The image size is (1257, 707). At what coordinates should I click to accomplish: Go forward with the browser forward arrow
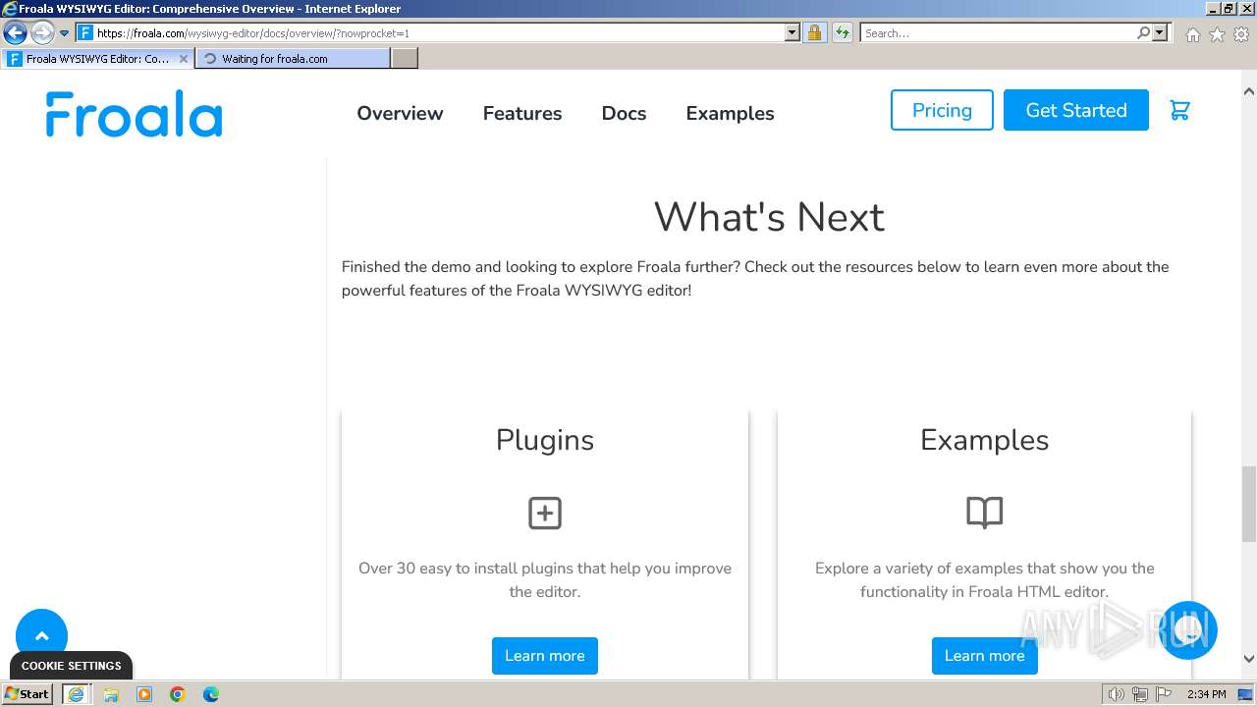point(42,32)
